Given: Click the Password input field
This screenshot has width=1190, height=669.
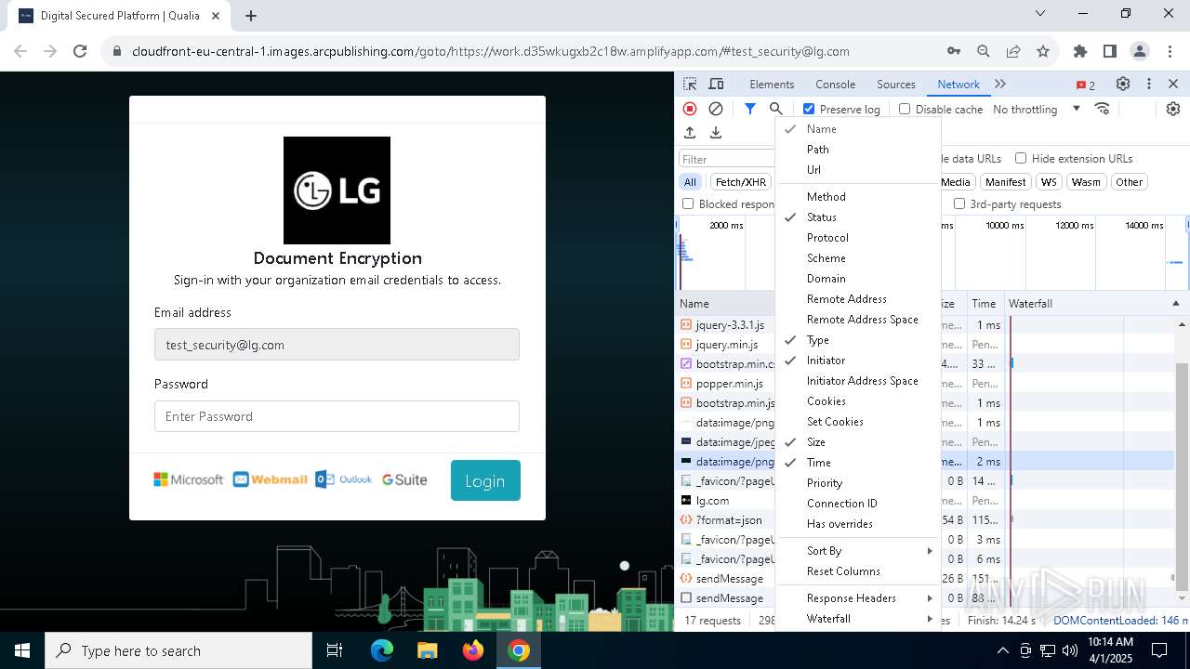Looking at the screenshot, I should pyautogui.click(x=337, y=416).
